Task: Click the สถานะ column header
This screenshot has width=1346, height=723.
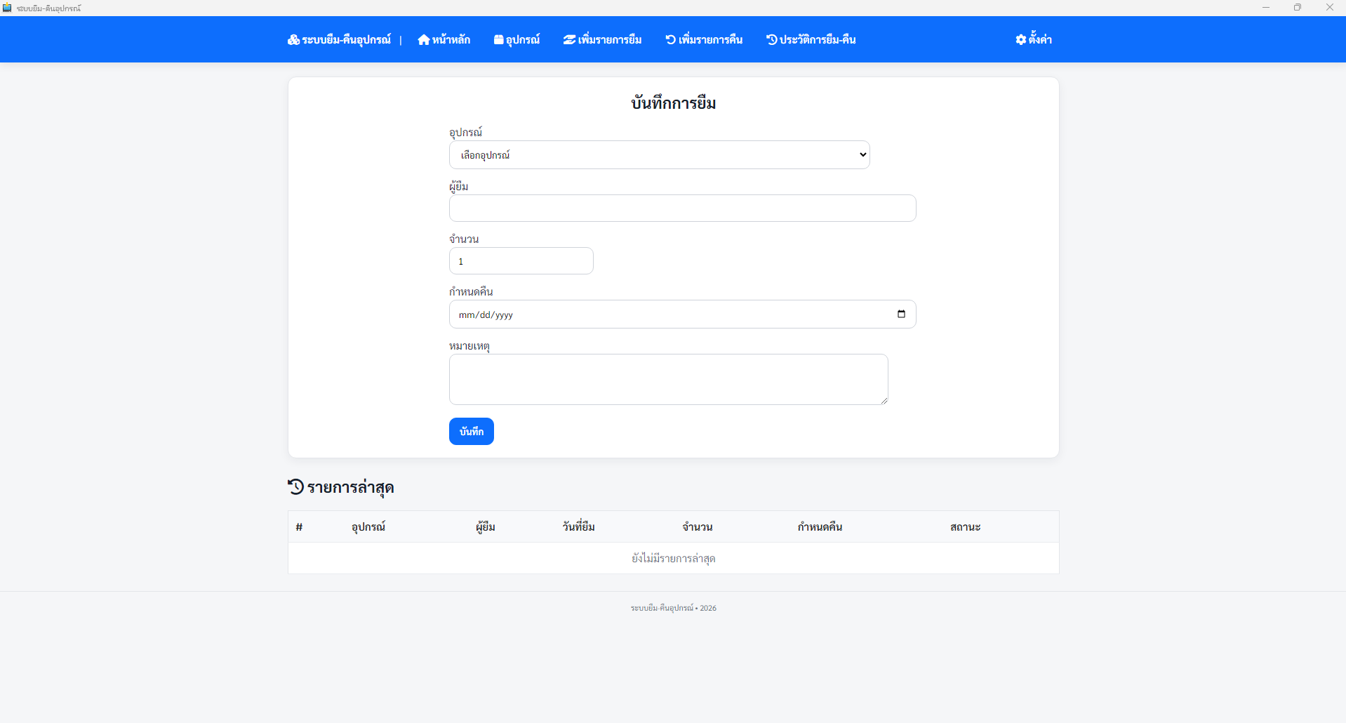Action: [x=965, y=527]
